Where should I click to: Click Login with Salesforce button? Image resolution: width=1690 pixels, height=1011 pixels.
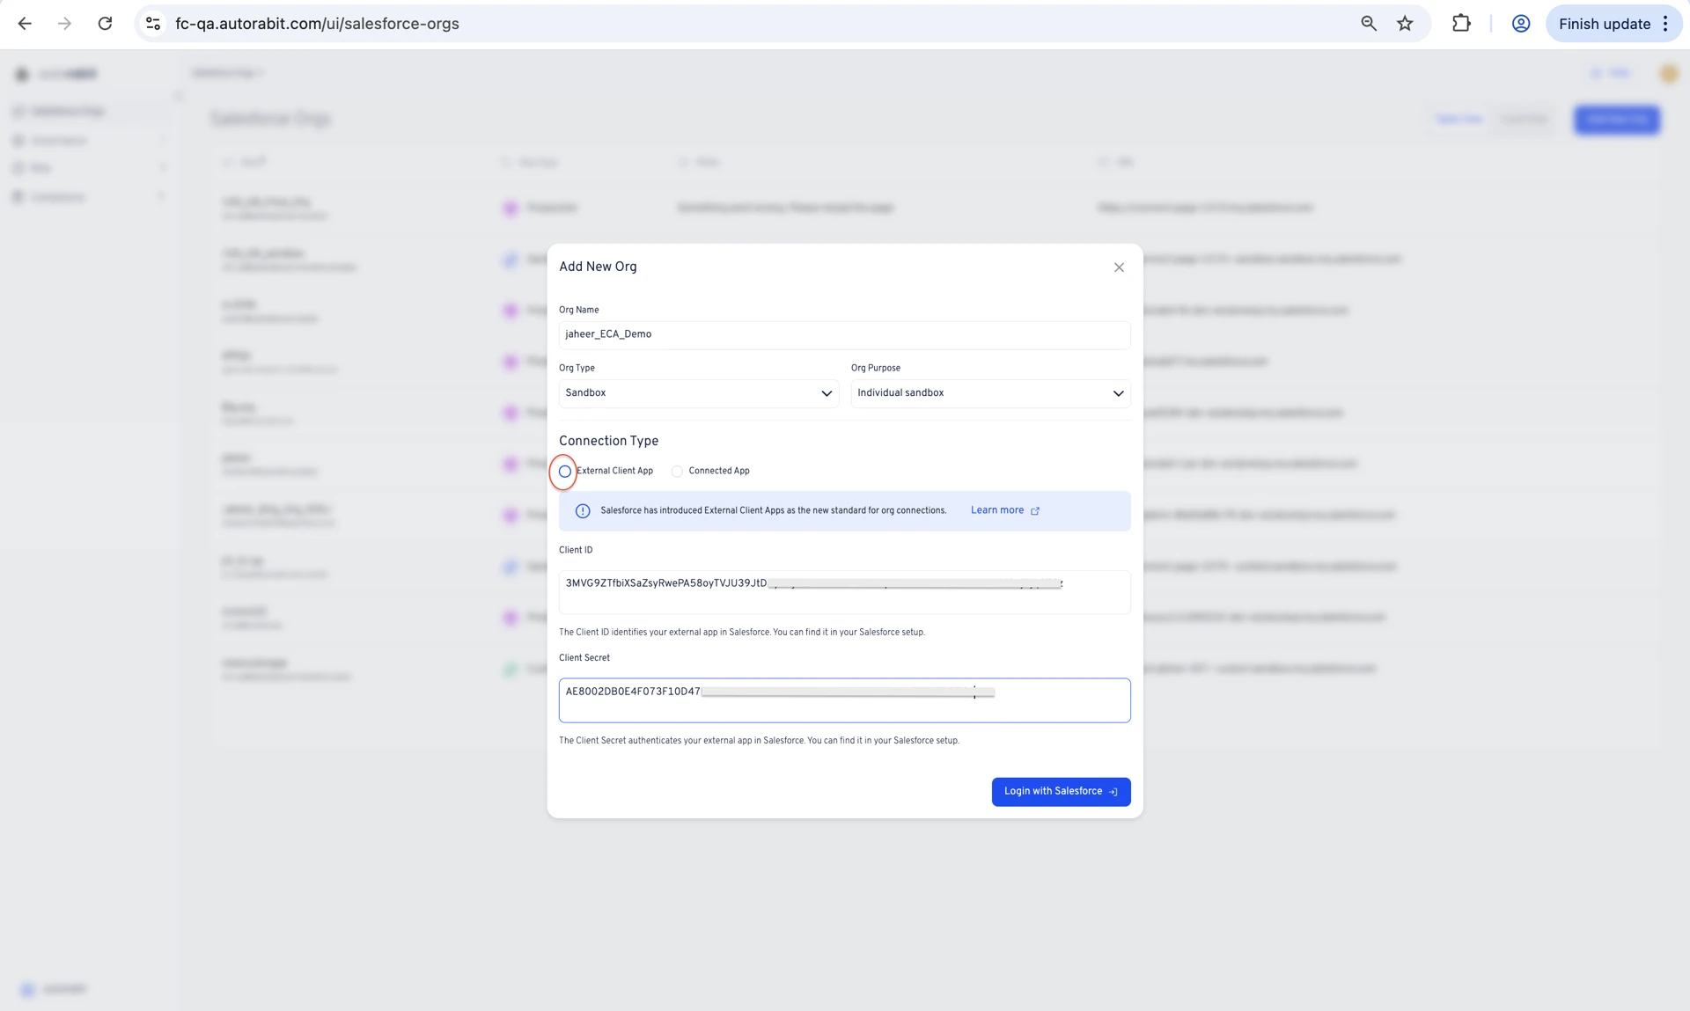1061,792
